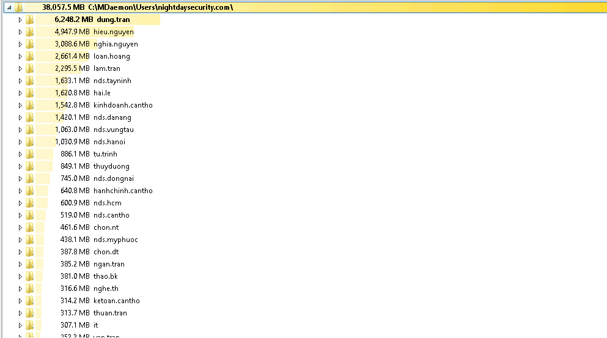Expand the nds.danang folder
Viewport: 607px width, 338px height.
(x=20, y=117)
